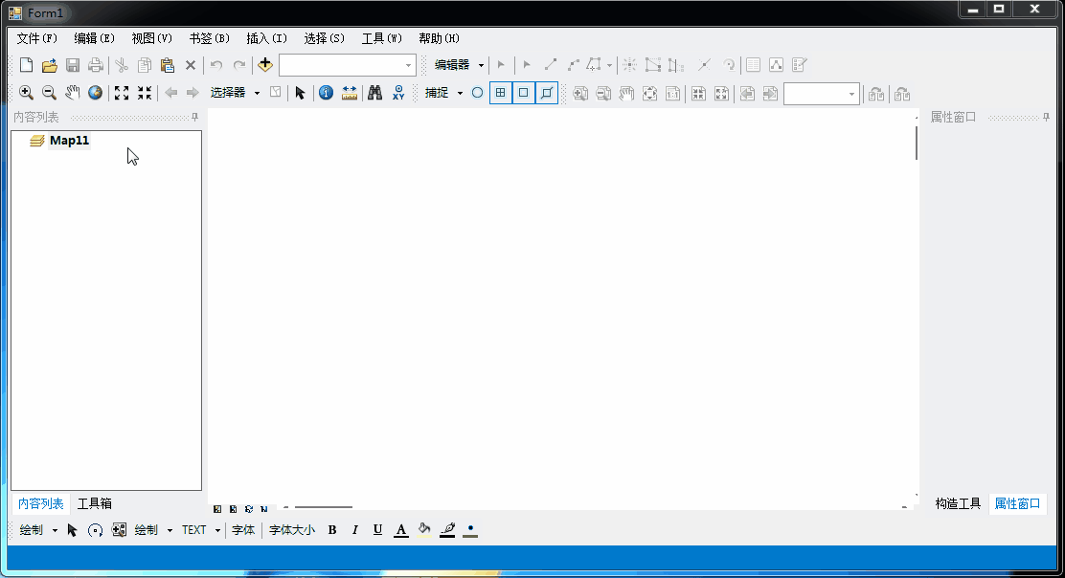Click the layout zoom out icon
Image resolution: width=1065 pixels, height=578 pixels.
pos(603,94)
